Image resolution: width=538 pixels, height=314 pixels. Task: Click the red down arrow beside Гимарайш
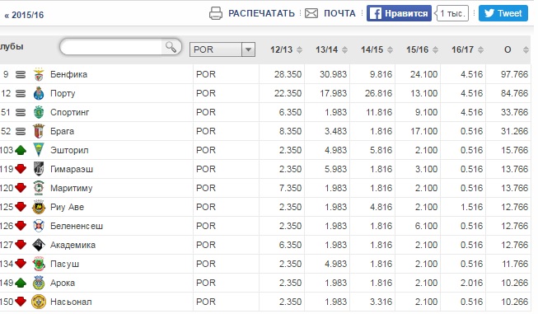tap(21, 169)
